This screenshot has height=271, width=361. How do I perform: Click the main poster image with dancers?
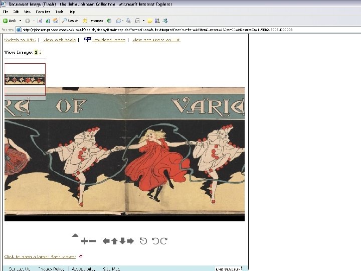coord(124,154)
